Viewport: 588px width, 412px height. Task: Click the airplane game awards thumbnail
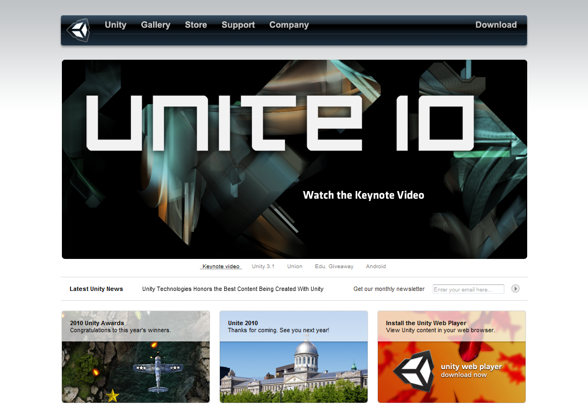pos(136,372)
